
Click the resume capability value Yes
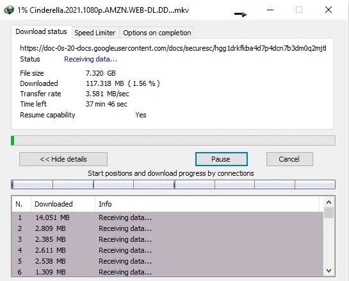pyautogui.click(x=141, y=115)
